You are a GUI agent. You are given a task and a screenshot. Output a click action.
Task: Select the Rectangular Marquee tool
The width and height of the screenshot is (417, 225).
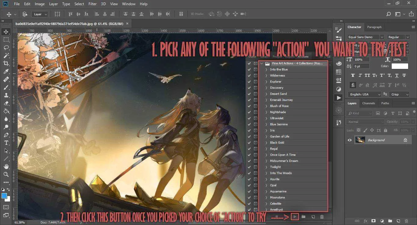(6, 40)
